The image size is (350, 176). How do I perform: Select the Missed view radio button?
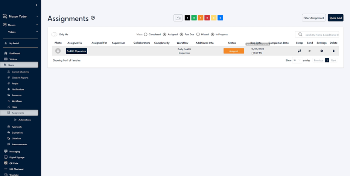coord(198,35)
